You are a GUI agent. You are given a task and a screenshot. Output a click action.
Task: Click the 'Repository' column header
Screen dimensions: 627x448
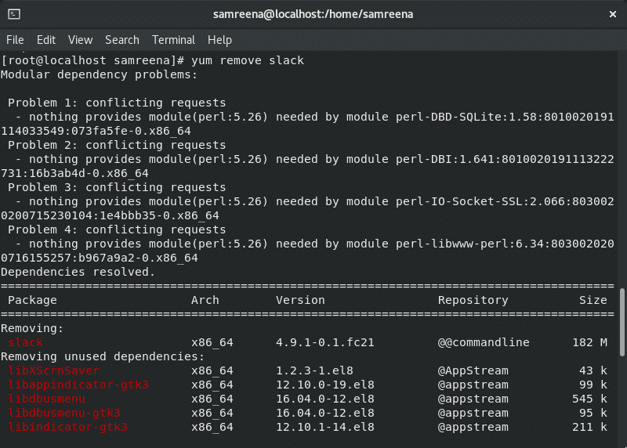pos(473,300)
